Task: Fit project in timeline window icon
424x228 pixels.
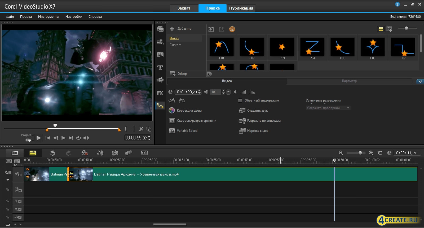Action: tap(380, 153)
